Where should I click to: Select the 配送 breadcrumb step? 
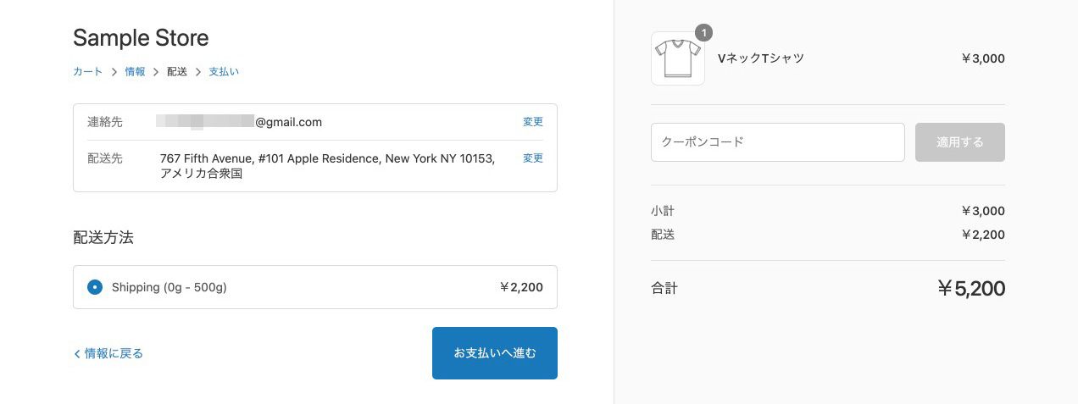coord(177,72)
